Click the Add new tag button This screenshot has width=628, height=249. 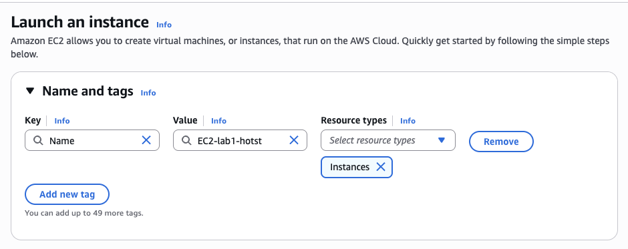tap(67, 194)
